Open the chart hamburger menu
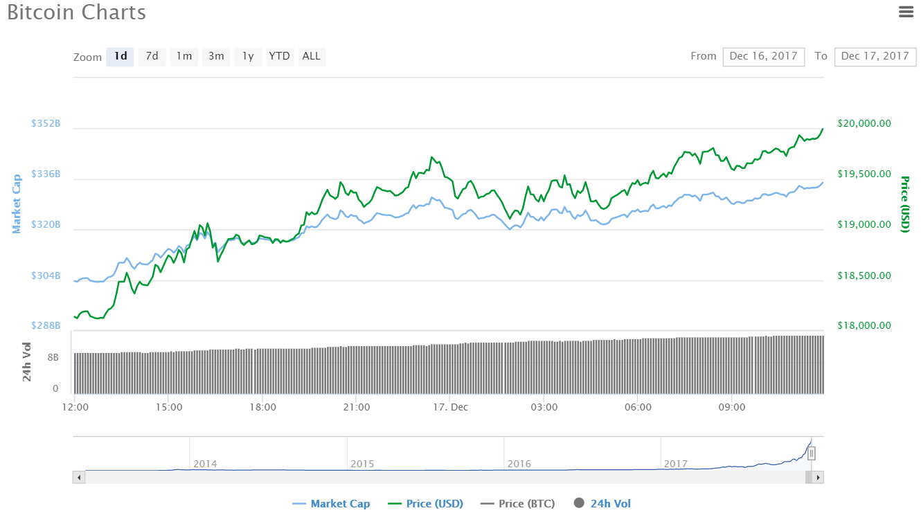The image size is (921, 515). click(x=905, y=11)
